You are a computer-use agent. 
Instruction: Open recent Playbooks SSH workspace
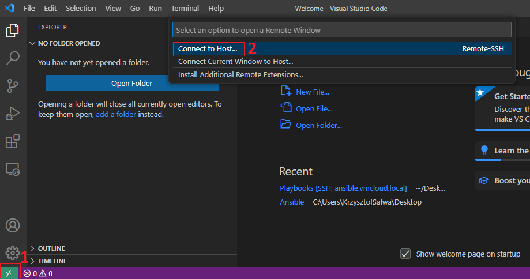(343, 188)
